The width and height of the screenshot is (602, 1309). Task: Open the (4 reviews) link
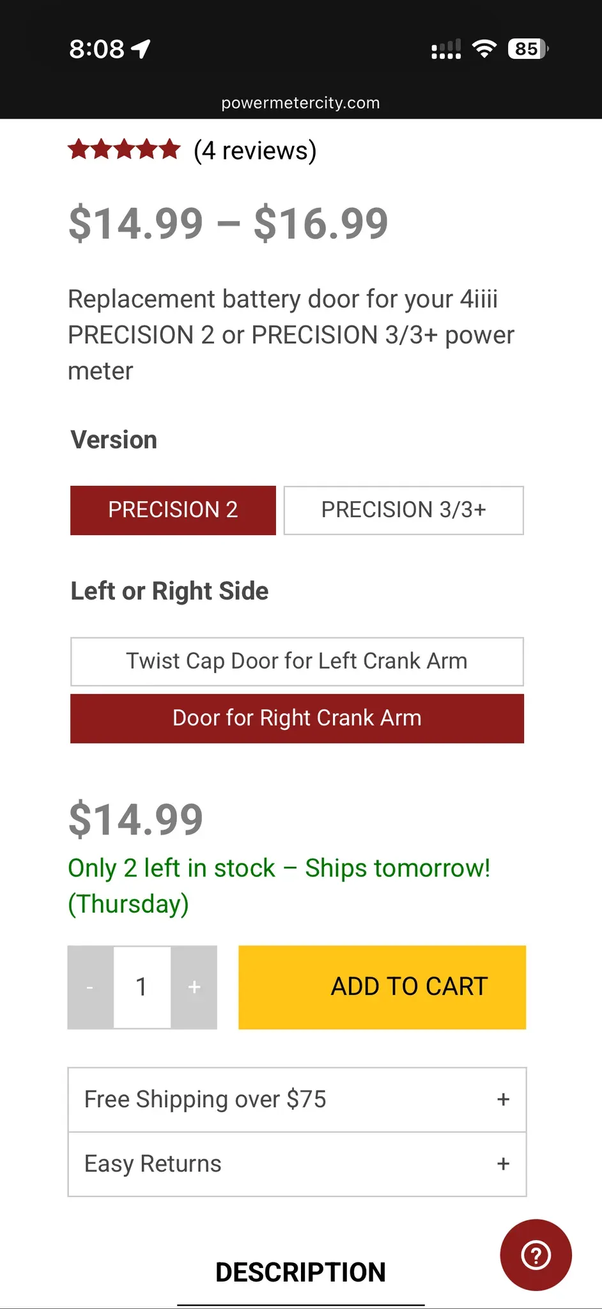[x=255, y=151]
